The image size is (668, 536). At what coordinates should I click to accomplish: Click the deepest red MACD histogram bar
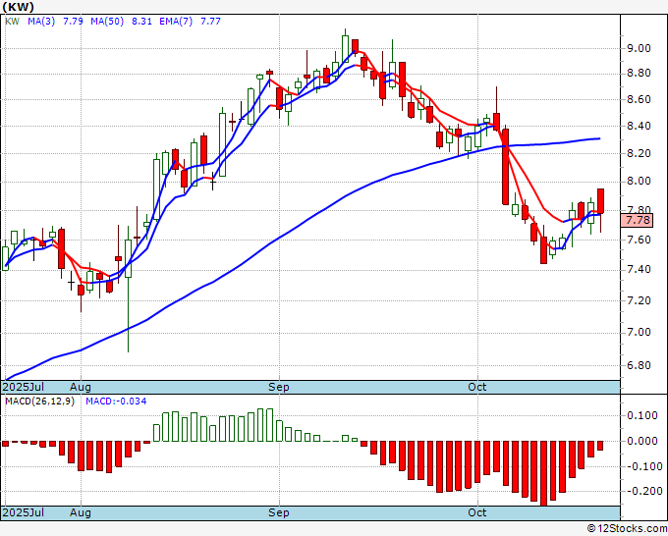pyautogui.click(x=543, y=473)
